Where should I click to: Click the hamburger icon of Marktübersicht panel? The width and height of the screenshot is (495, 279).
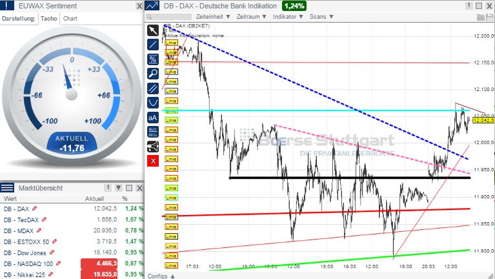7,188
